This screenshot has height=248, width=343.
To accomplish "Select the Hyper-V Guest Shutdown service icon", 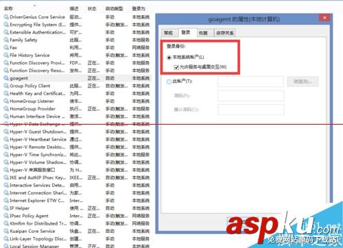I will (x=6, y=132).
